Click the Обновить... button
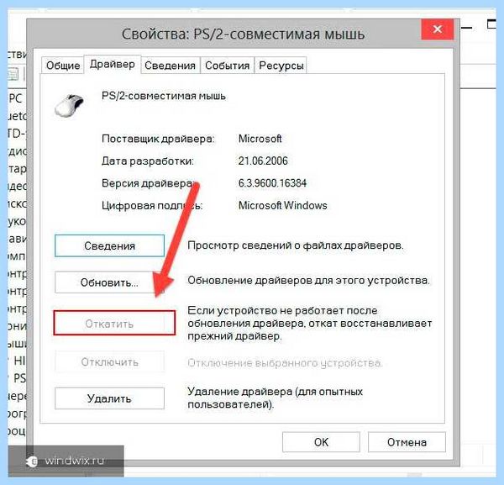504x485 pixels. [109, 282]
